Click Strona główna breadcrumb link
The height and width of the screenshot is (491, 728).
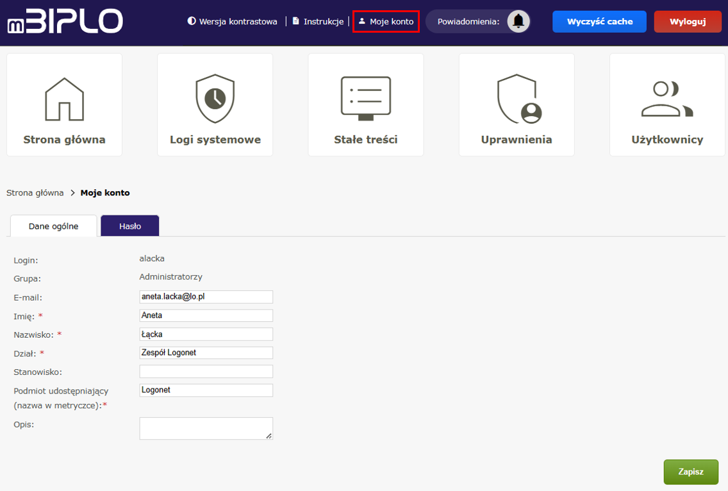tap(35, 192)
